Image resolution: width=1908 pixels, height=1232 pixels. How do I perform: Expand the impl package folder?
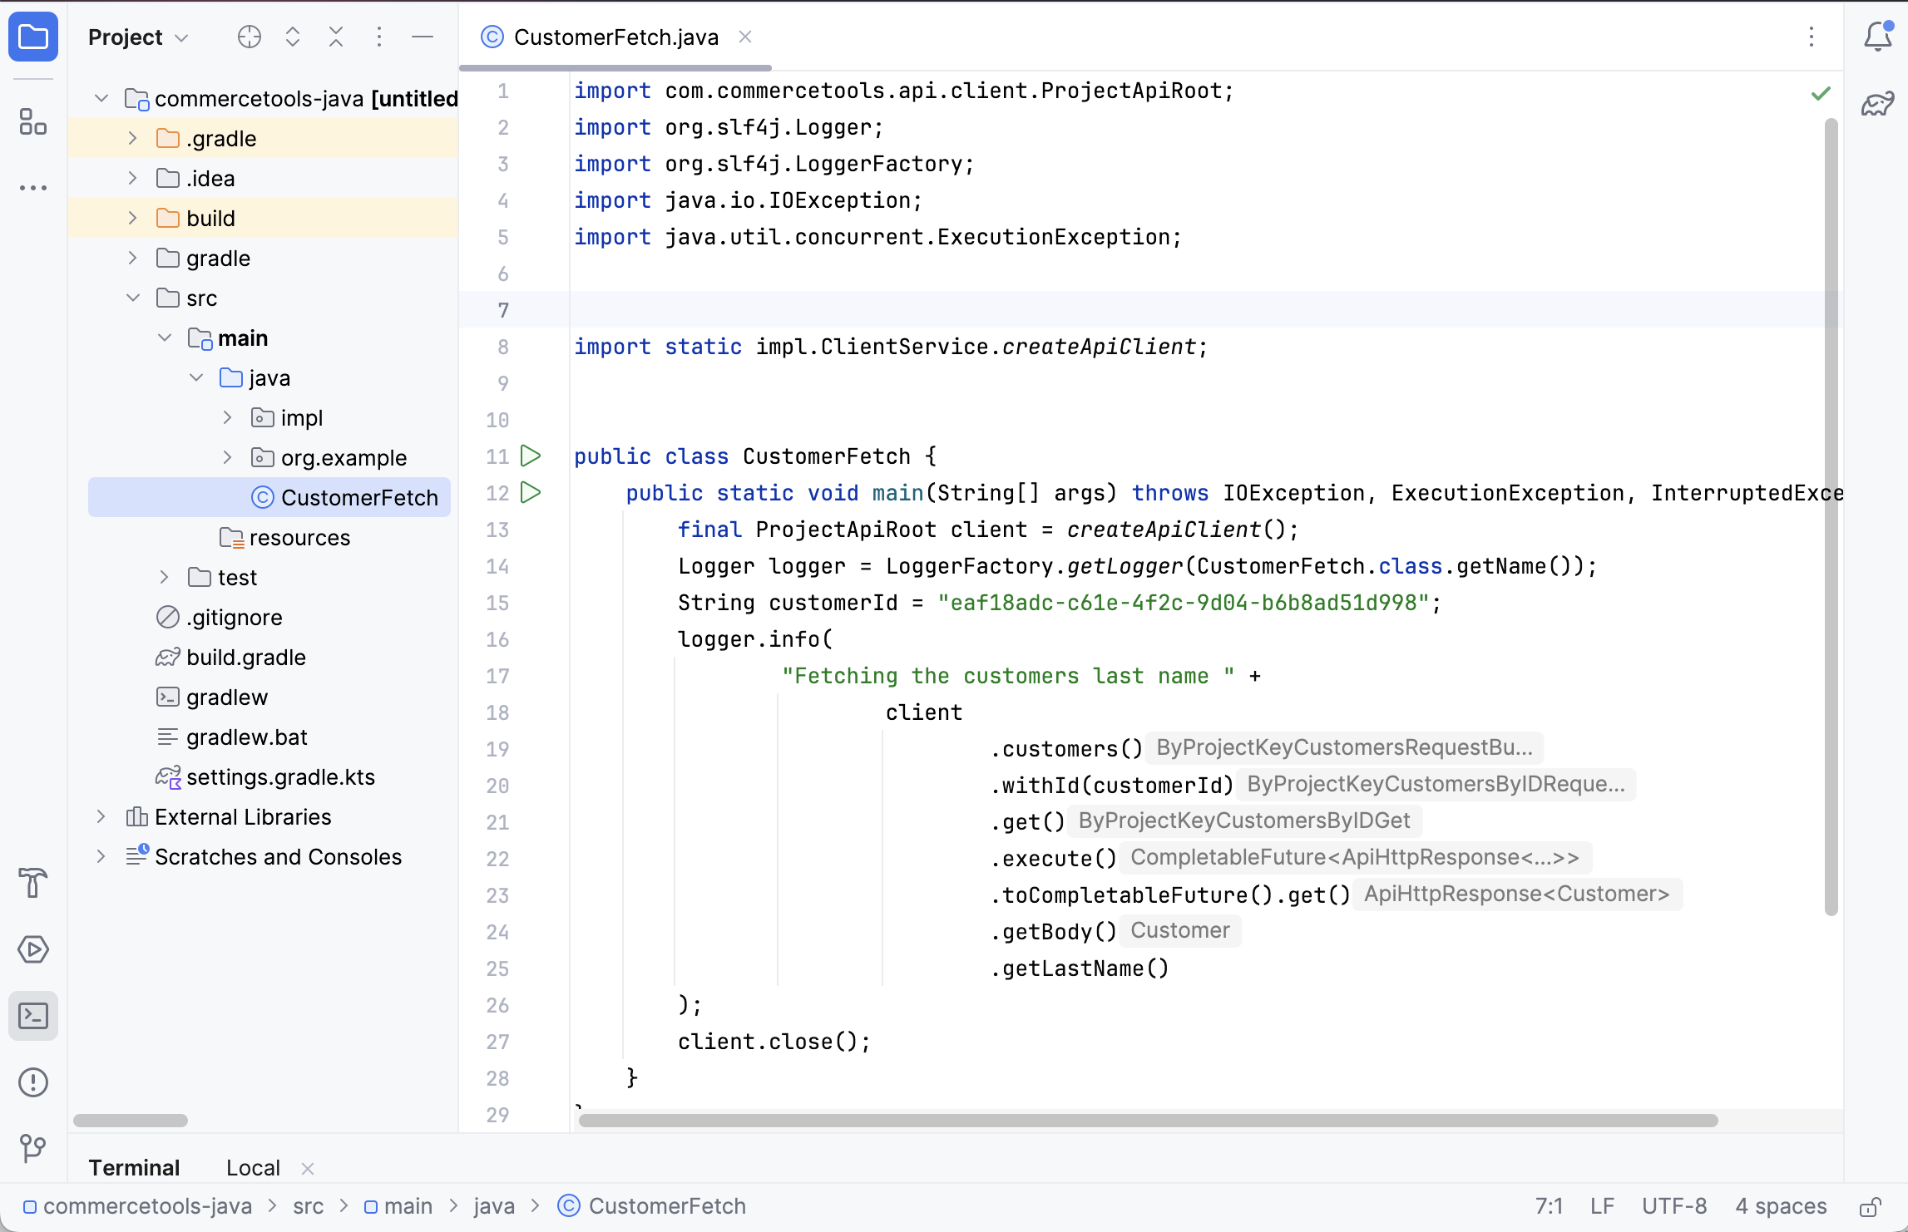pos(227,418)
